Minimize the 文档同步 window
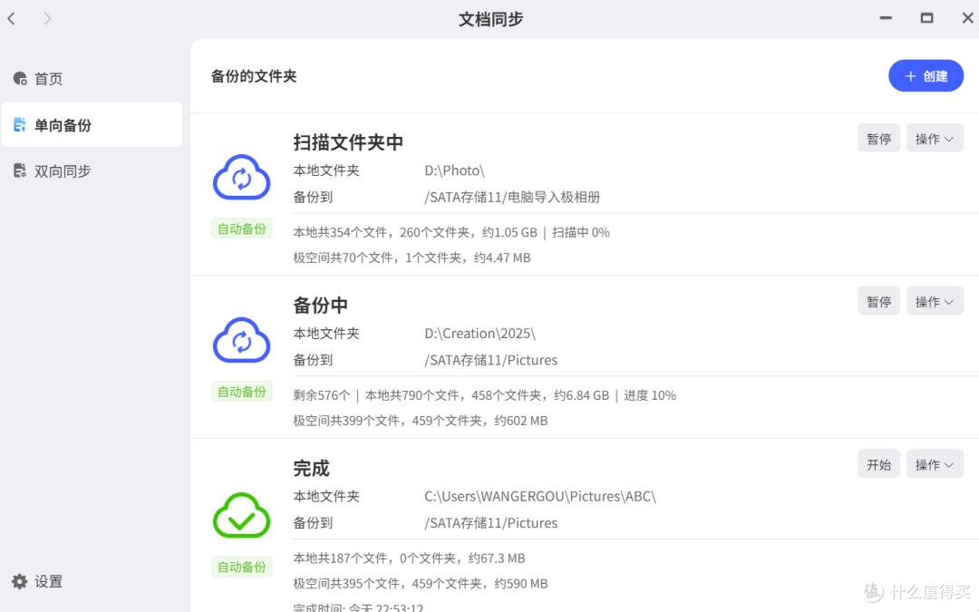 886,18
